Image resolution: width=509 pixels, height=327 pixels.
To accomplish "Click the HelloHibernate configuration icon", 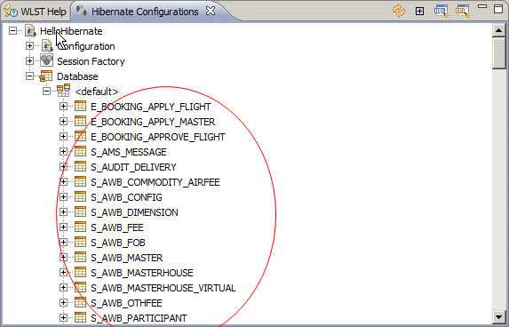I will [x=30, y=31].
